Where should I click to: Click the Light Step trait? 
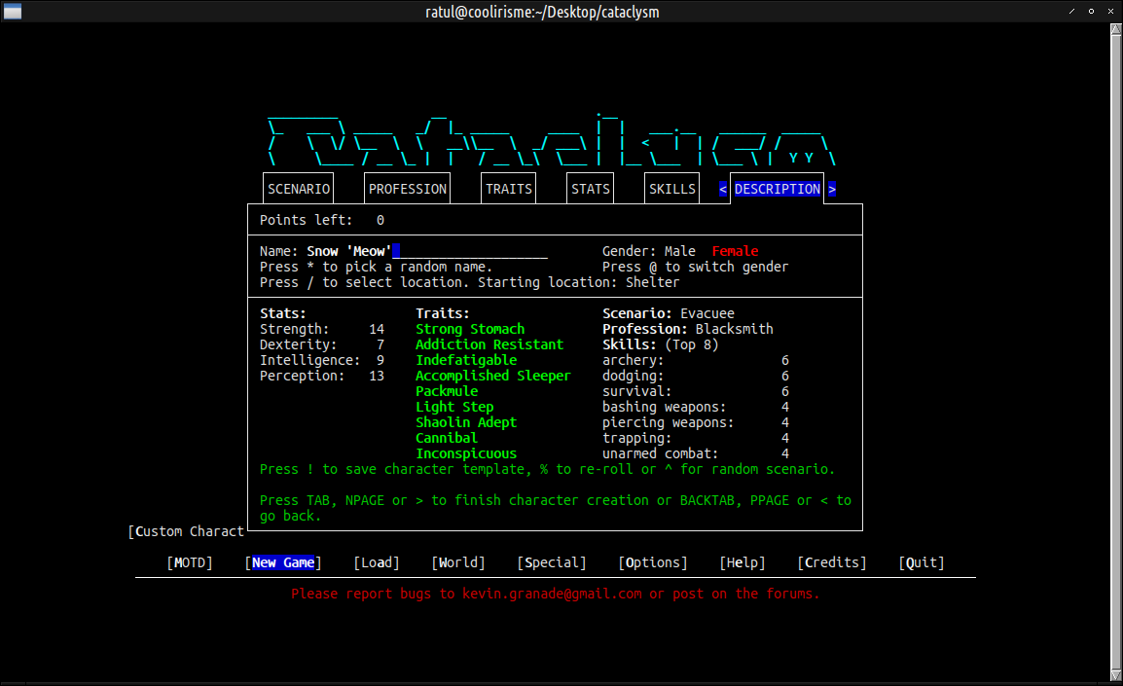point(454,407)
